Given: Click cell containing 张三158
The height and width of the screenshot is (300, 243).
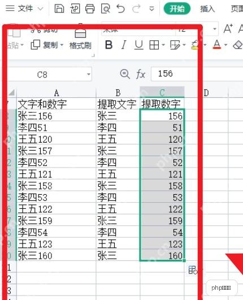Looking at the screenshot, I should pyautogui.click(x=56, y=186).
